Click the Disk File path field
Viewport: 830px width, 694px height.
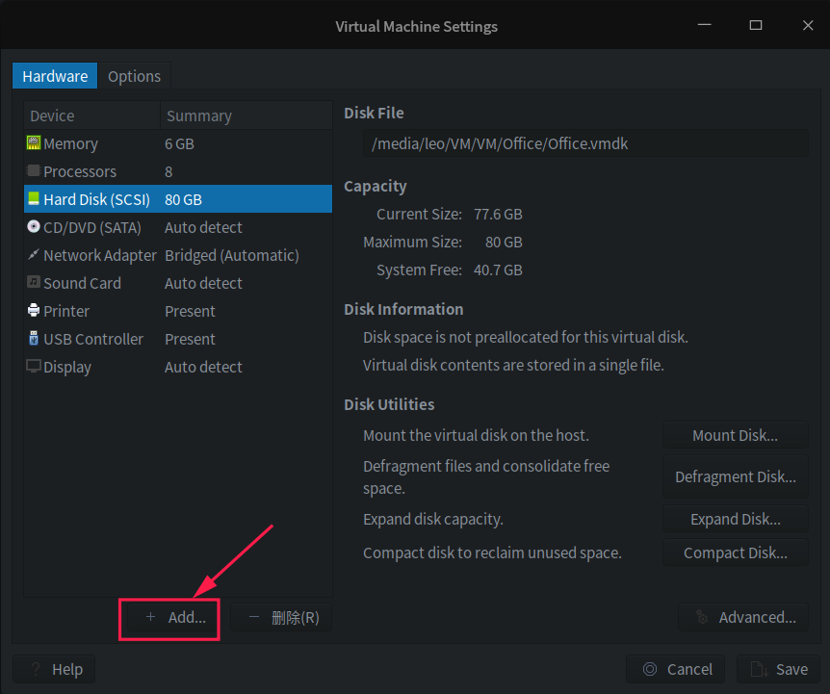click(x=576, y=142)
